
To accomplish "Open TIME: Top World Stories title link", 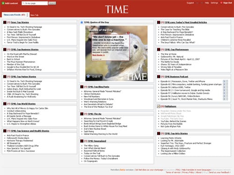I will (x=23, y=104).
